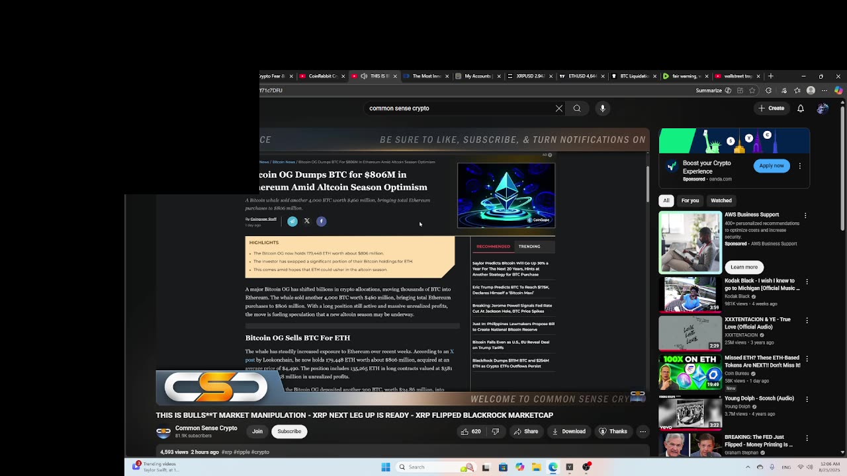The width and height of the screenshot is (847, 476).
Task: Open options for the panda.com sponsored ad
Action: 799,166
